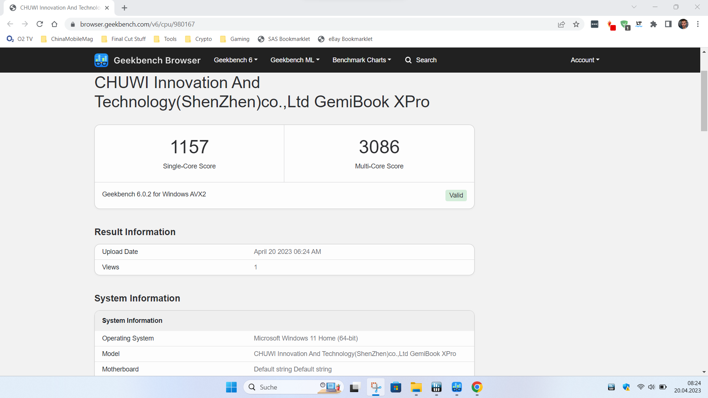Launch Microsoft Store from the taskbar
708x398 pixels.
396,387
